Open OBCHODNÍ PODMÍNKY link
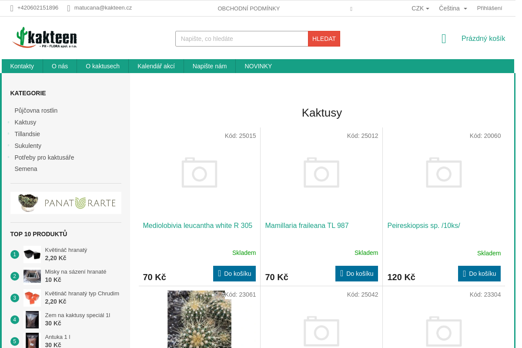522x348 pixels. click(249, 8)
